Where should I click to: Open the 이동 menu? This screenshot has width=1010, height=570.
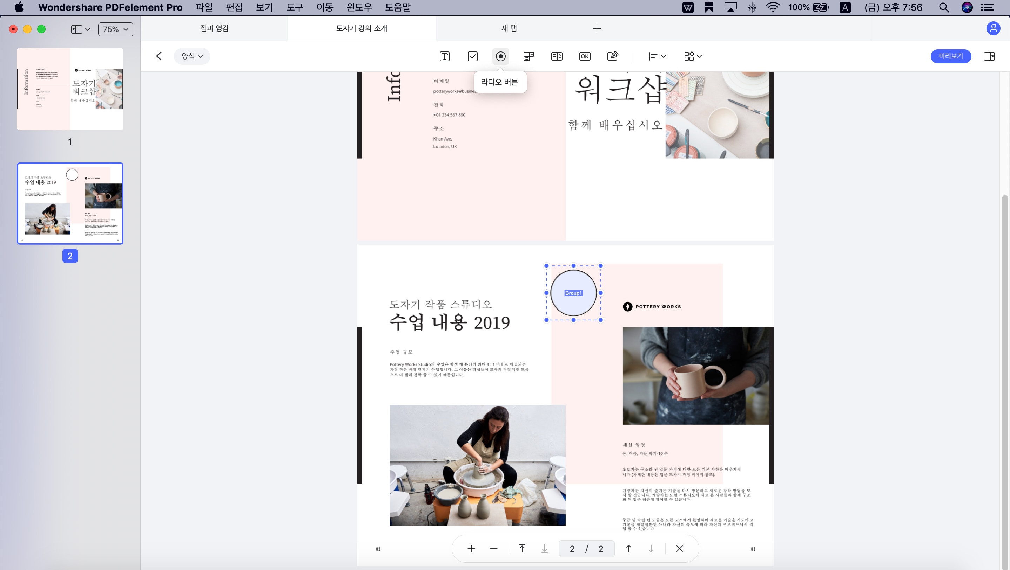tap(325, 7)
